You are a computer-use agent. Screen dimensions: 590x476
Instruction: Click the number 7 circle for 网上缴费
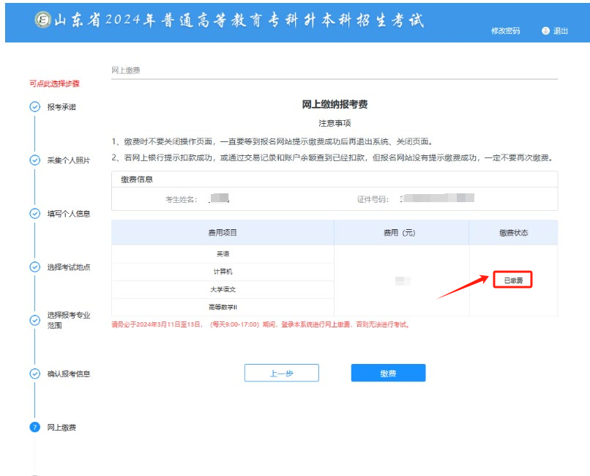pyautogui.click(x=34, y=425)
